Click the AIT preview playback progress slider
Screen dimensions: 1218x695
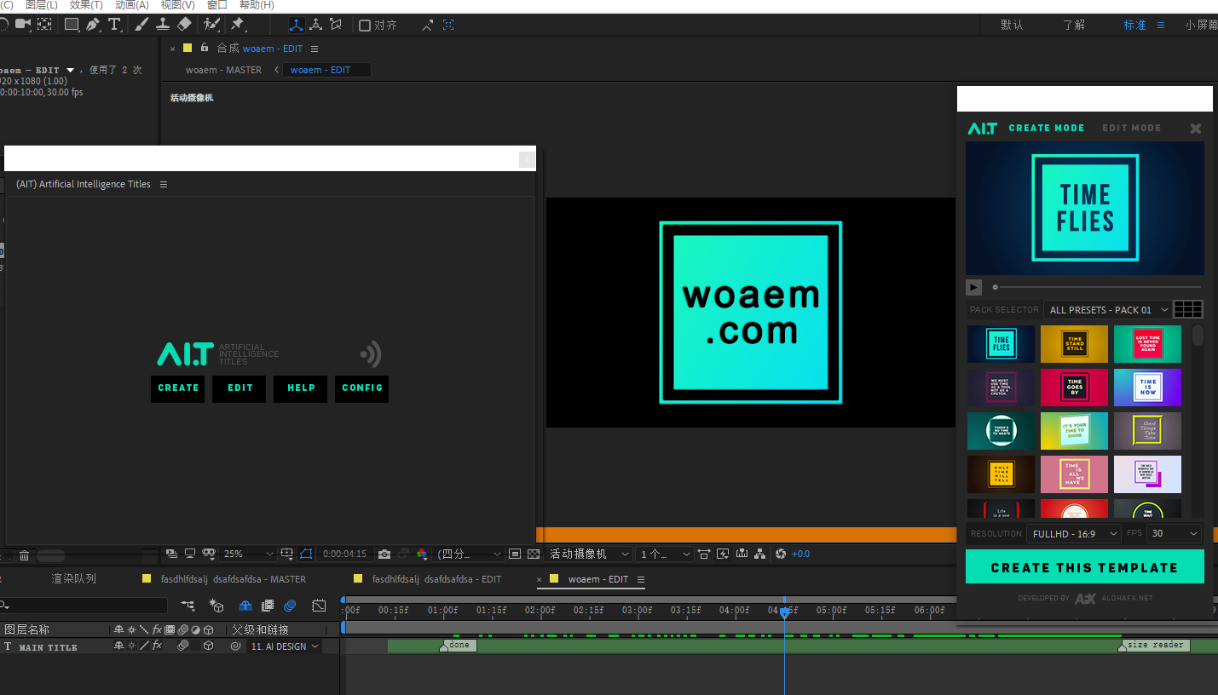point(1096,287)
